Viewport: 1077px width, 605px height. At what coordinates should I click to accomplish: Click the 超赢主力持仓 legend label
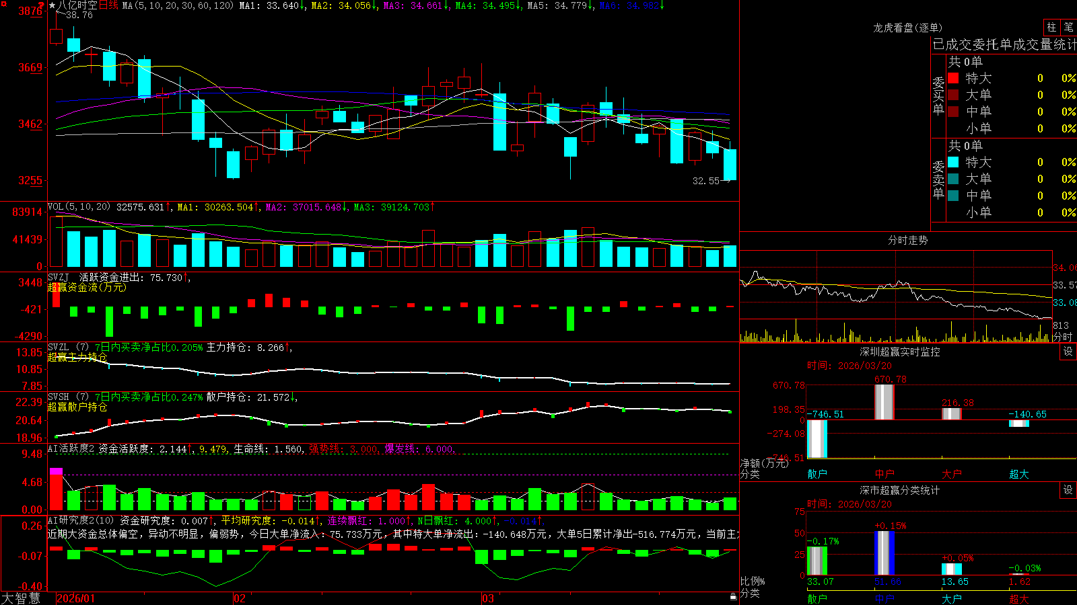77,357
